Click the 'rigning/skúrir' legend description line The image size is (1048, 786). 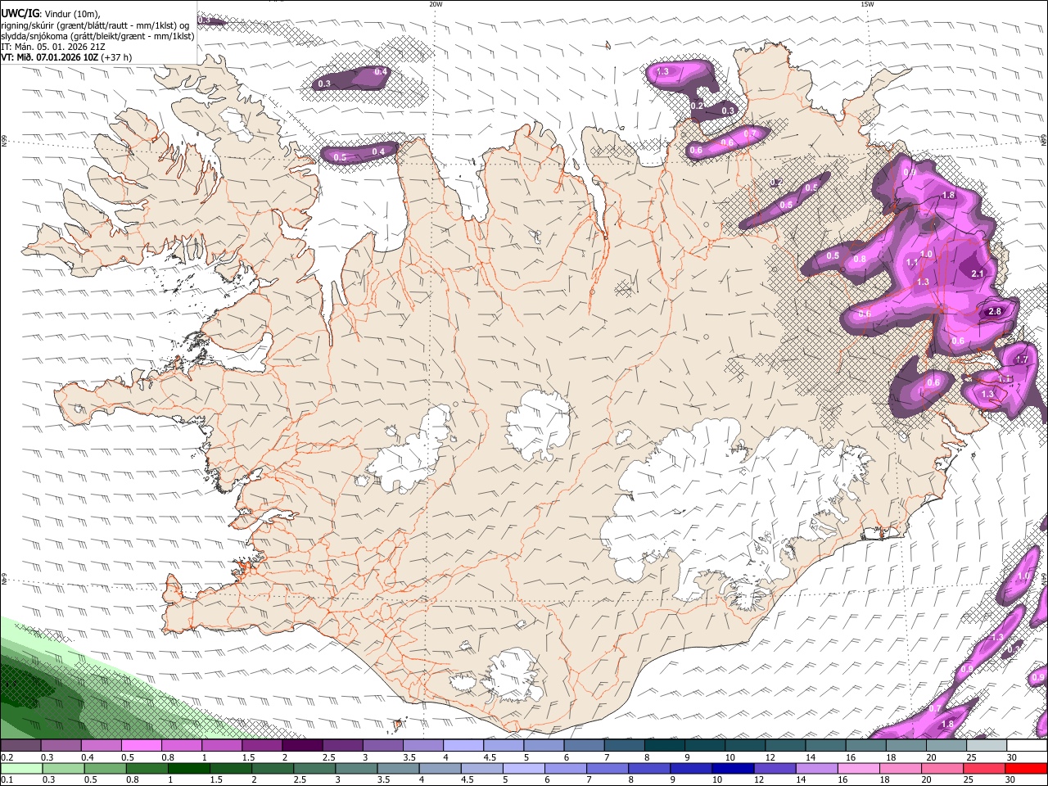(x=96, y=25)
